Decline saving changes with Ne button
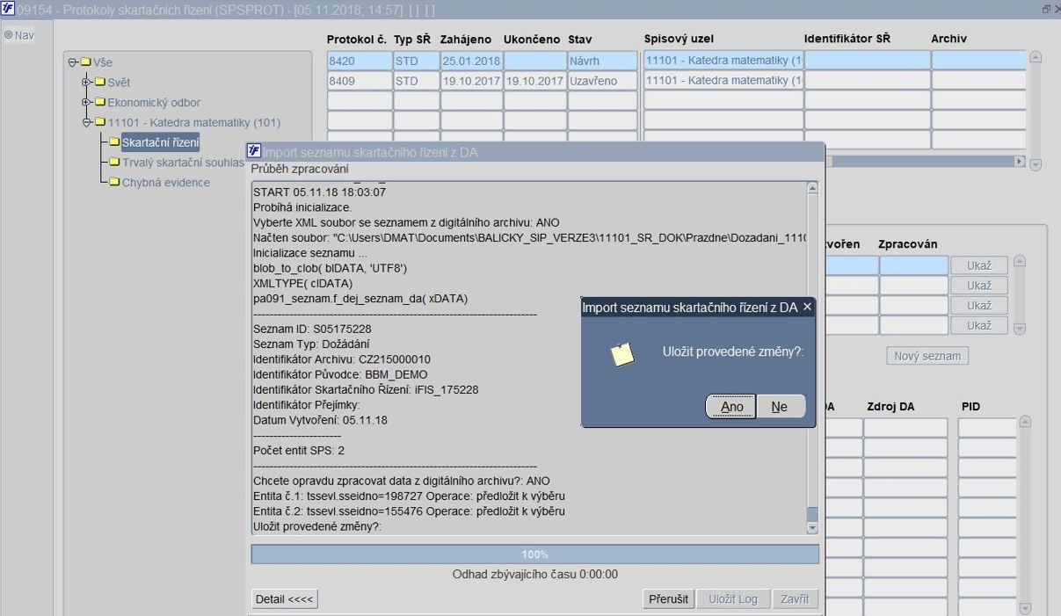The height and width of the screenshot is (616, 1061). (x=780, y=406)
